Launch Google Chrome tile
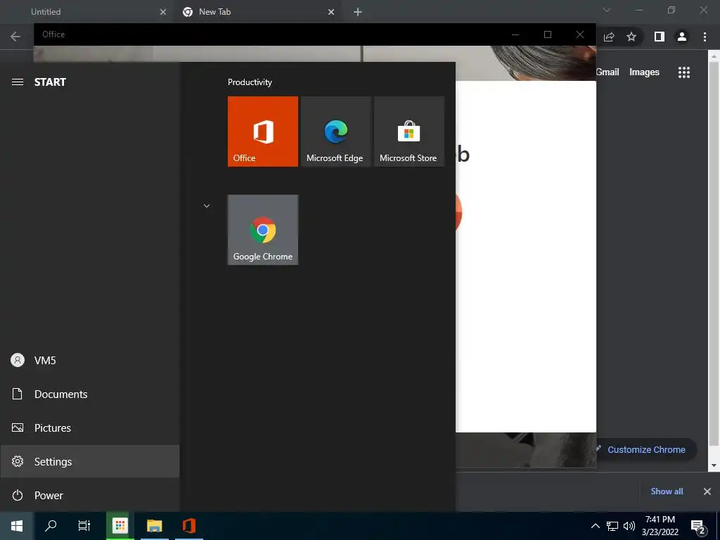Image resolution: width=720 pixels, height=540 pixels. (x=263, y=230)
